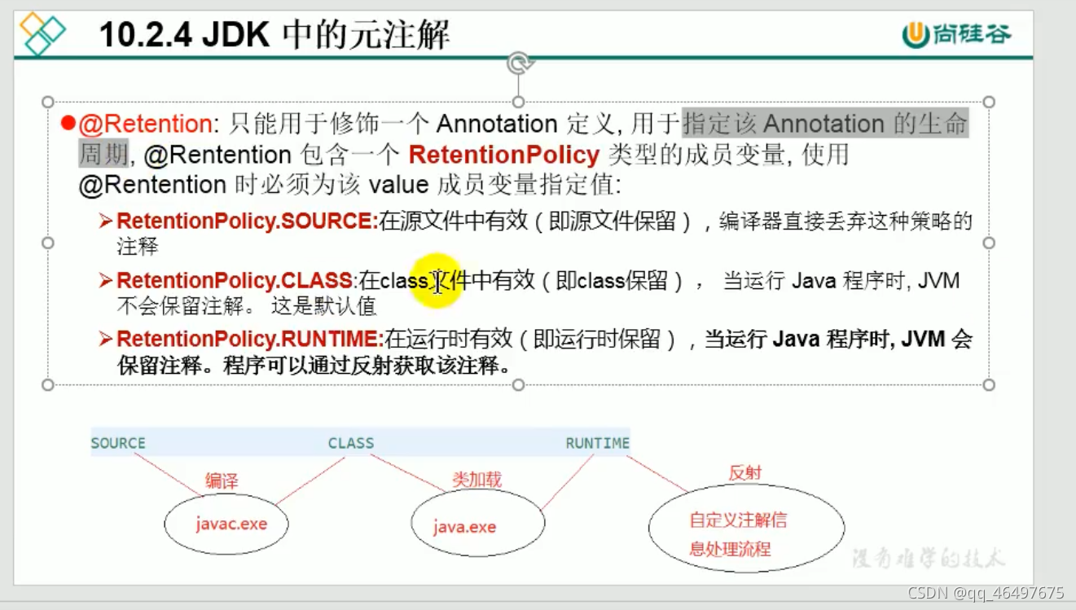Screen dimensions: 1076x610
Task: Click the arrow bullet before RetentionPolicy.CLASS
Action: pos(105,280)
